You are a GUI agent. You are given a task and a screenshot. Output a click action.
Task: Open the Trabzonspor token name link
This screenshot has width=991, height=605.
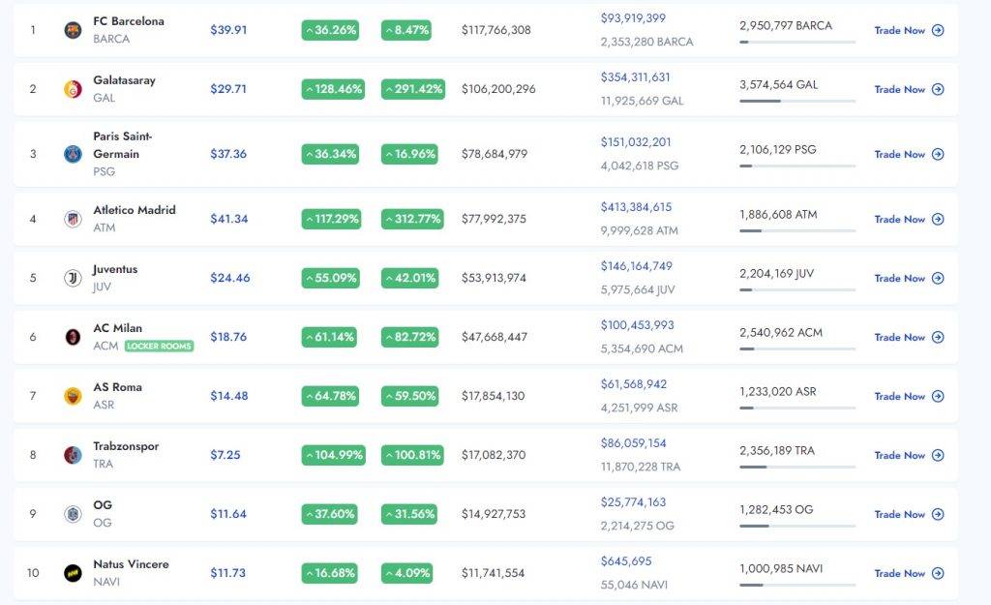(x=126, y=446)
